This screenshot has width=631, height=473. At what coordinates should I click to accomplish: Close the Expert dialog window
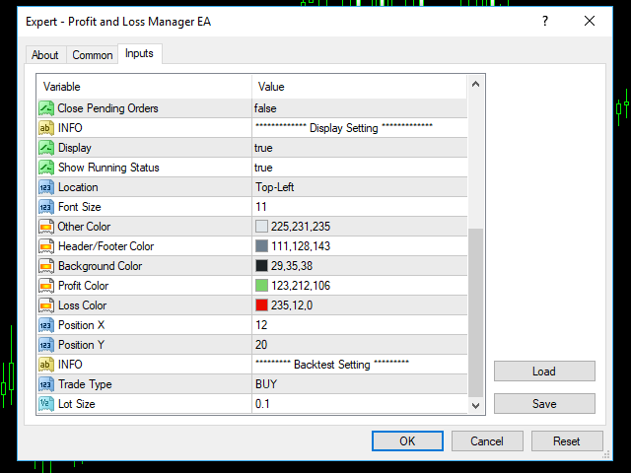(590, 21)
